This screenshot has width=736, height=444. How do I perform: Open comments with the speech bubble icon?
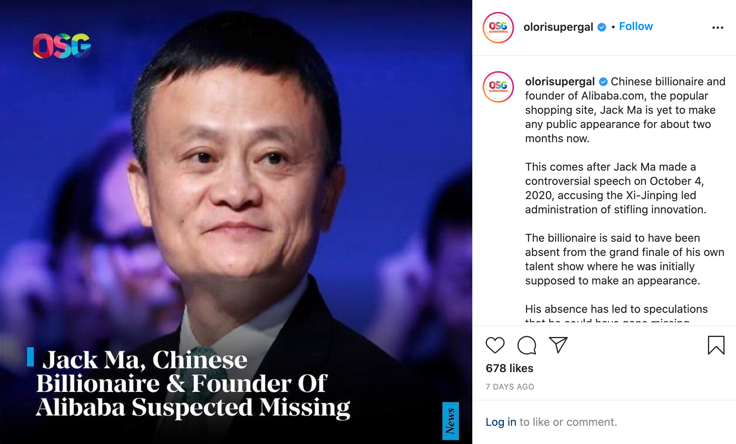tap(527, 345)
